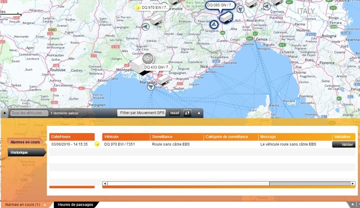The height and width of the screenshot is (208, 360).
Task: Click the truck icon near Valence
Action: tap(156, 19)
